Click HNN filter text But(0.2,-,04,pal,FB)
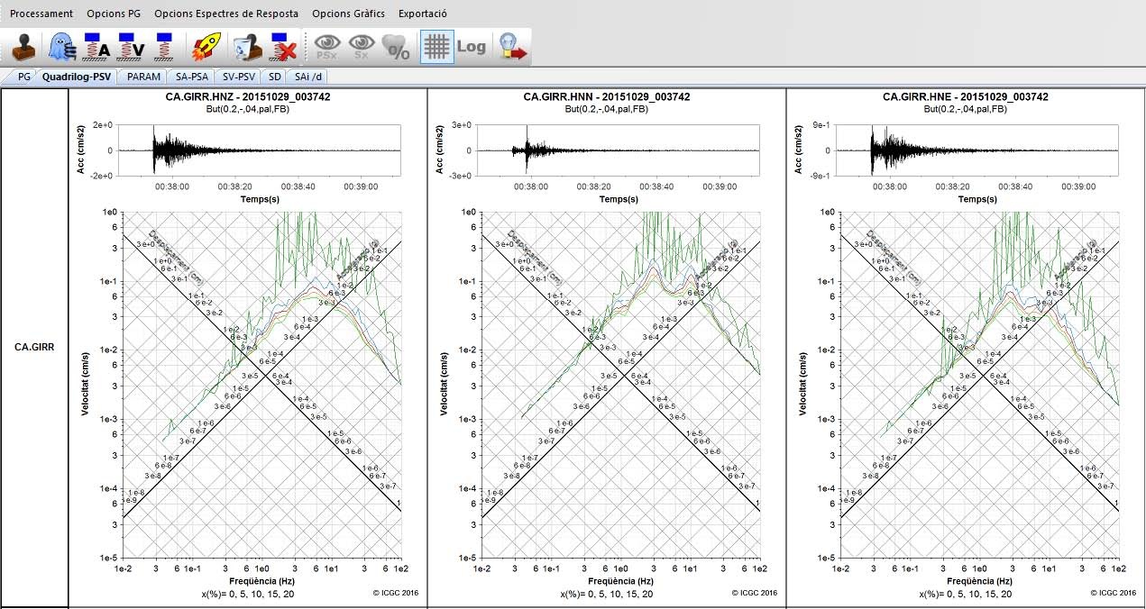This screenshot has width=1146, height=609. pos(607,109)
